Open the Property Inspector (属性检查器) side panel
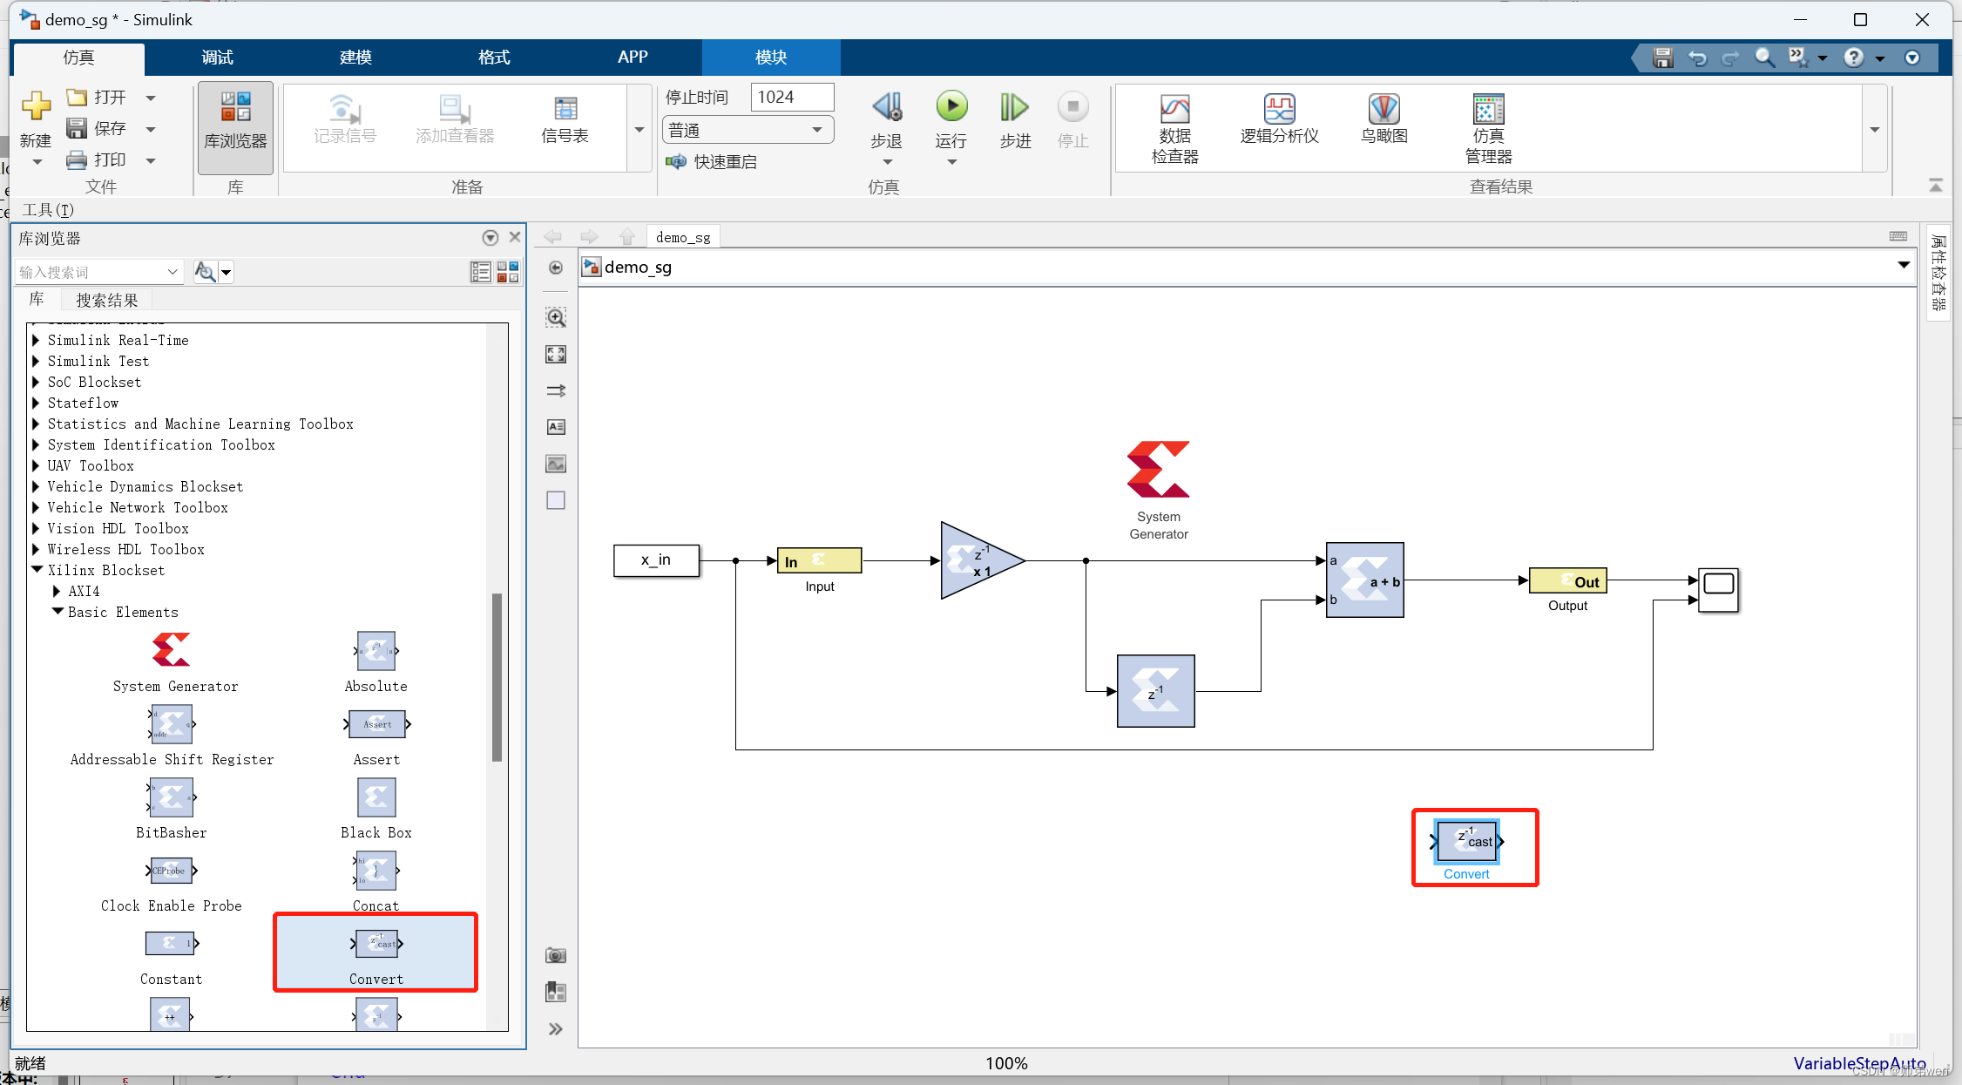Viewport: 1962px width, 1085px height. tap(1938, 273)
